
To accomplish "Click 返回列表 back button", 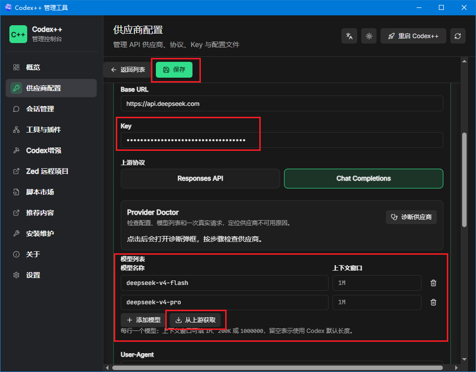I will 128,70.
